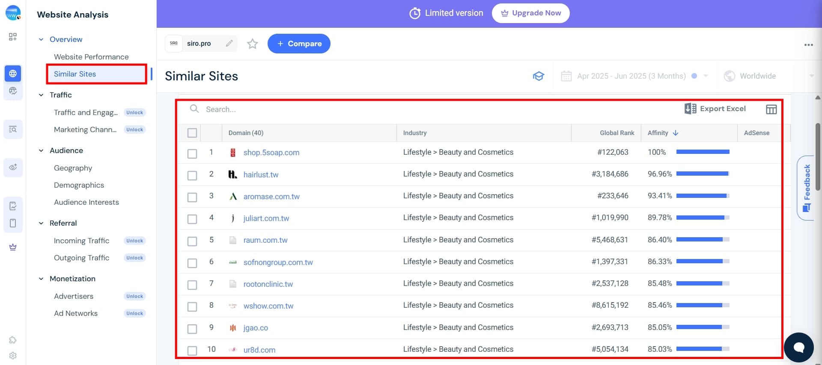Open the report chart document icon
822x365 pixels.
coord(13,206)
